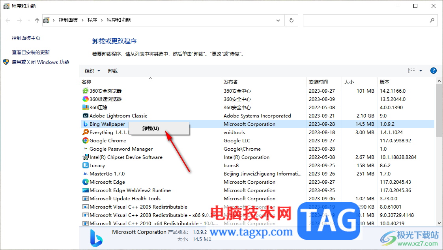Select 卸载(U) from the context menu
Screen dimensions: 443x250
[159, 129]
